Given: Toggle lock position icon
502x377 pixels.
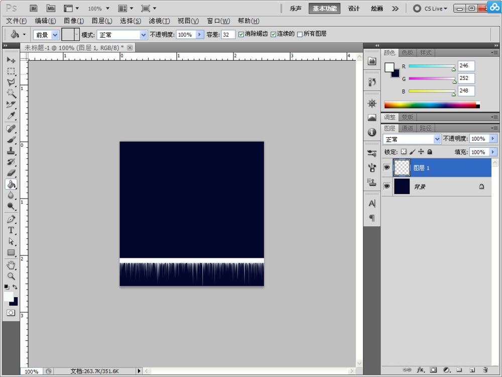Looking at the screenshot, I should click(x=421, y=152).
